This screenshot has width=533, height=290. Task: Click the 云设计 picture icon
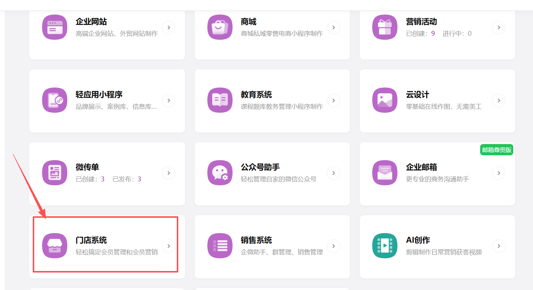(385, 100)
